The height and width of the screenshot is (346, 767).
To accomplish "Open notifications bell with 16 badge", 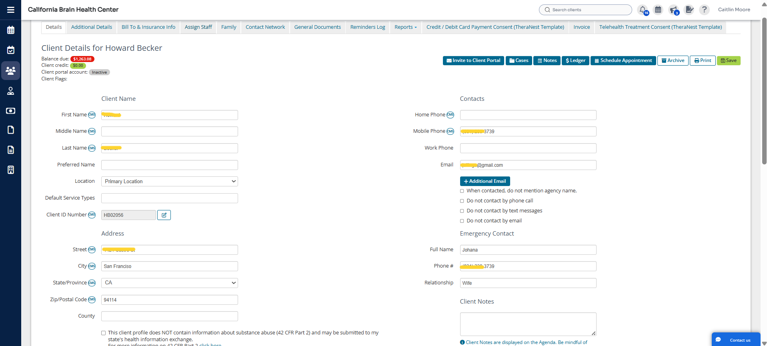I will [x=643, y=10].
